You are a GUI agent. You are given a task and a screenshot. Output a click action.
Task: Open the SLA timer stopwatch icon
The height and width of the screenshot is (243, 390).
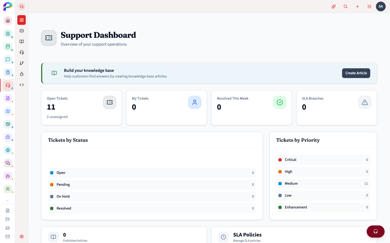pos(21,74)
